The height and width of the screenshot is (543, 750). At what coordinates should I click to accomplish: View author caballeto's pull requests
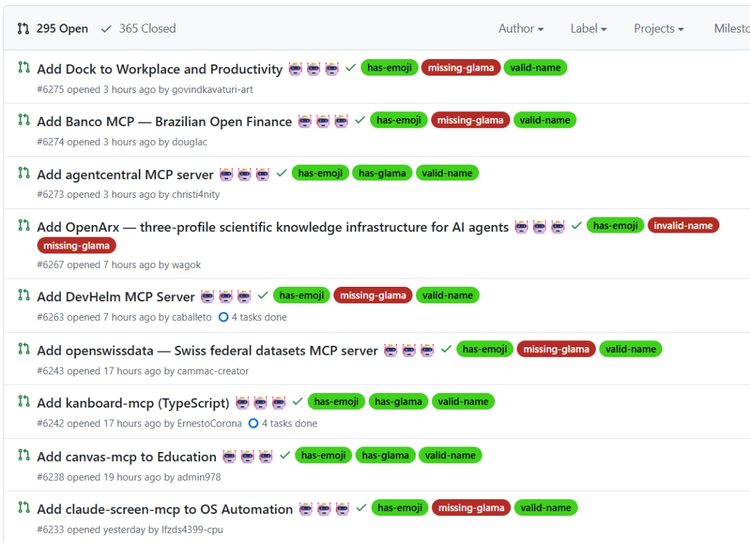[x=192, y=317]
